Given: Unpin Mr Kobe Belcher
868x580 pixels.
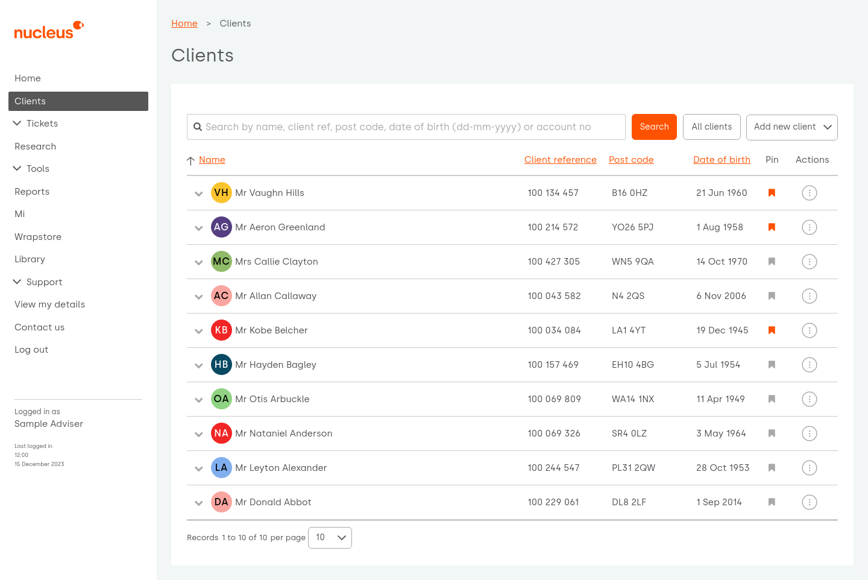Looking at the screenshot, I should [x=772, y=330].
